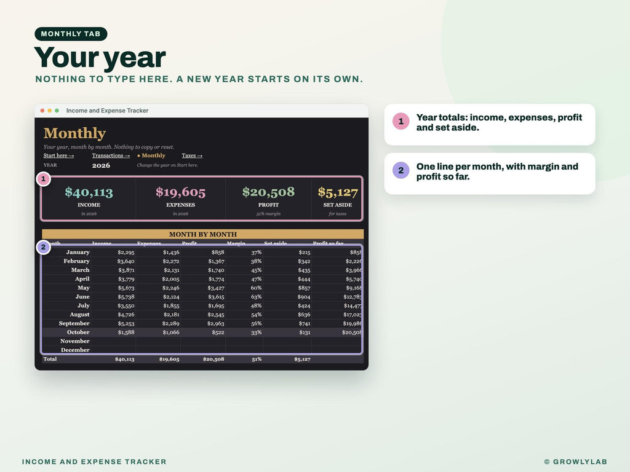
Task: Click February income cell $3,640
Action: (x=126, y=261)
